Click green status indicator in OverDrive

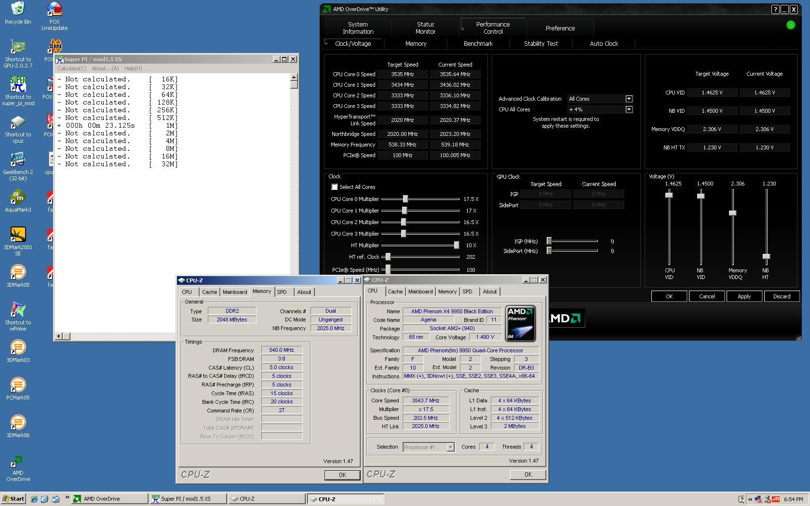pos(791,25)
